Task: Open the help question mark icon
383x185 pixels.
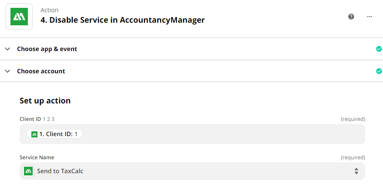Action: 351,17
